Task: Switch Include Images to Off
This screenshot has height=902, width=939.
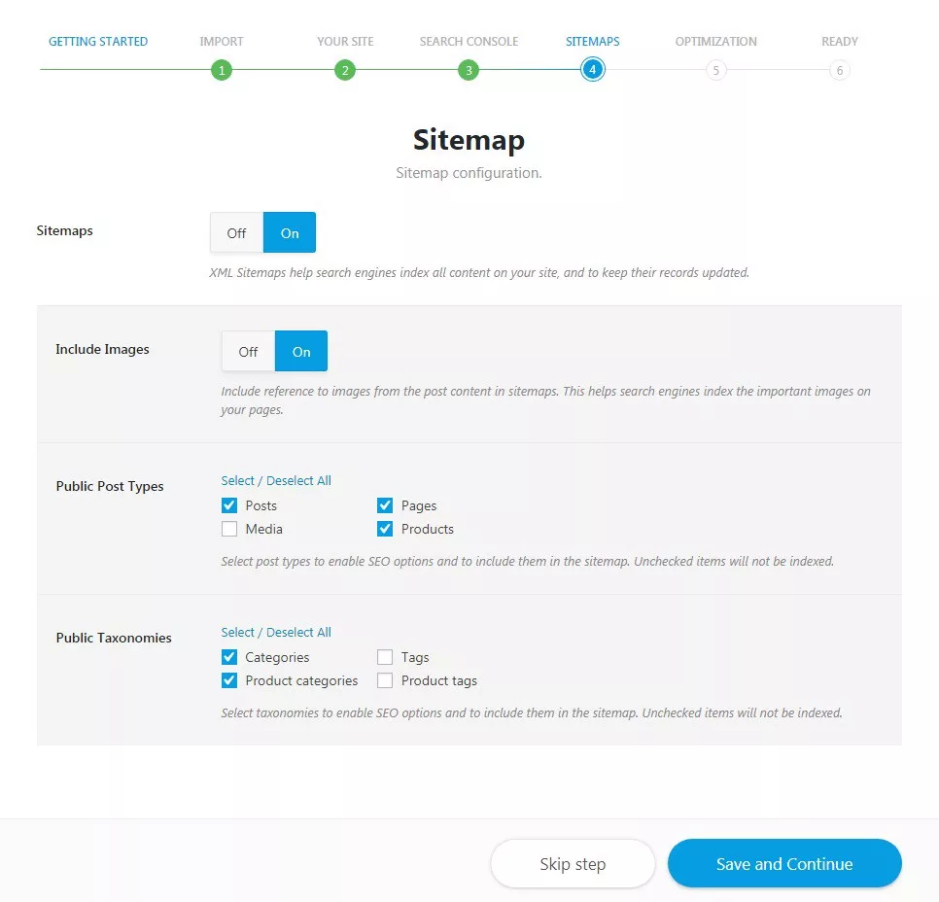Action: click(248, 351)
